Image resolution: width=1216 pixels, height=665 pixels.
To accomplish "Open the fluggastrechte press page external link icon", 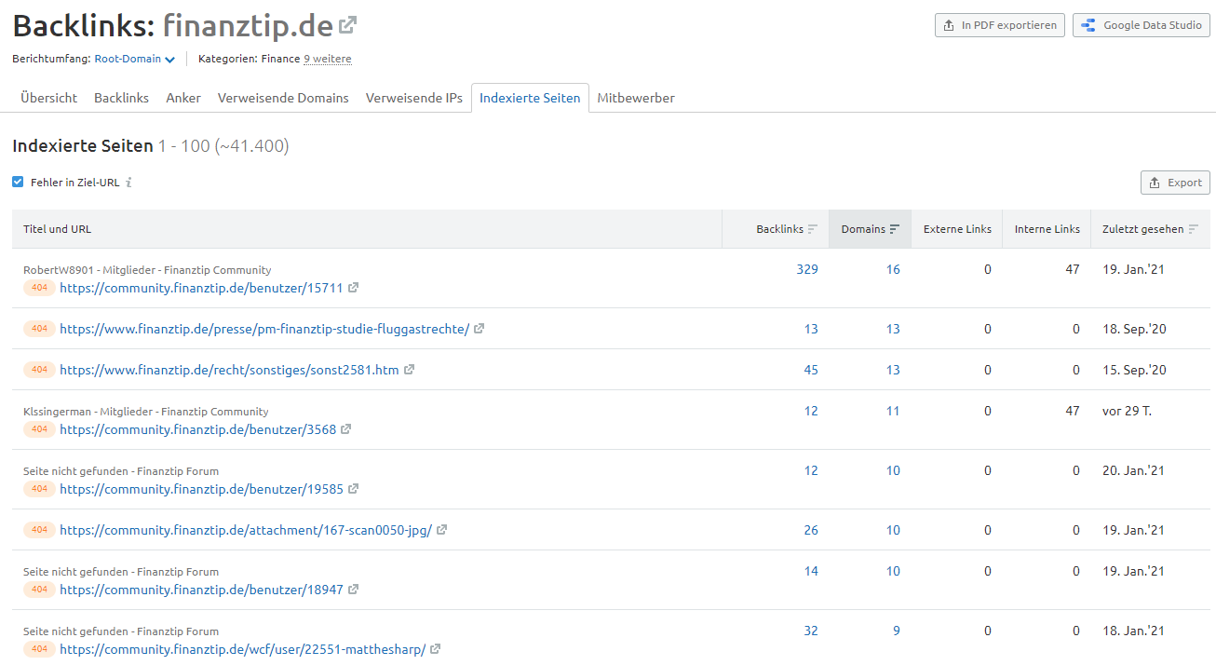I will (x=479, y=328).
